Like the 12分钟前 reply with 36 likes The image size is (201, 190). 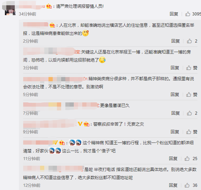187,185
